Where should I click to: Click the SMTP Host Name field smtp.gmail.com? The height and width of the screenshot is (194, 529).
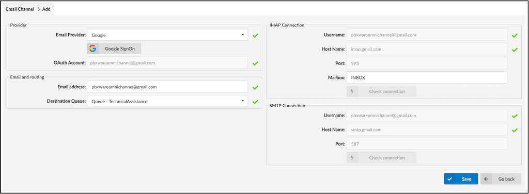(427, 130)
